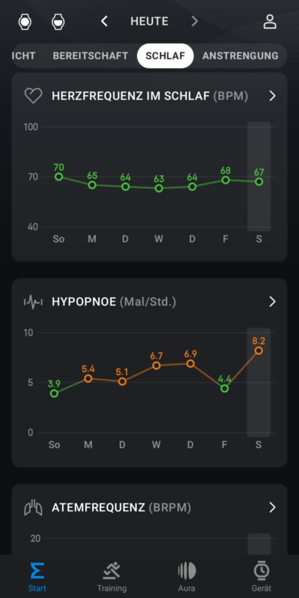
Task: Click the heart icon beside Herzfrequenz im Schlaf
Action: point(33,96)
